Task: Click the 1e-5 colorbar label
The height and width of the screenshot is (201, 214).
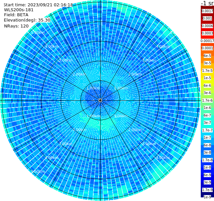Action: coord(207,78)
